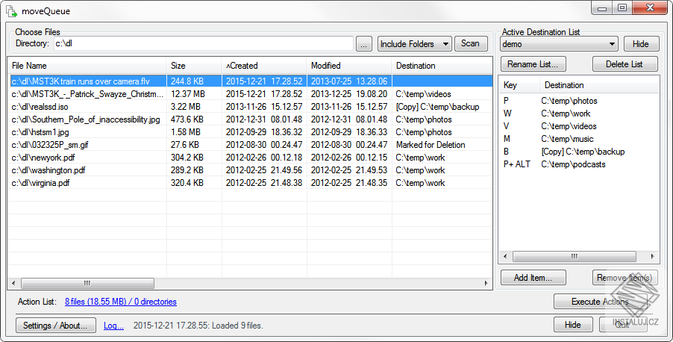Viewport: 673px width, 342px height.
Task: Click file list scroll right arrow
Action: (x=486, y=283)
